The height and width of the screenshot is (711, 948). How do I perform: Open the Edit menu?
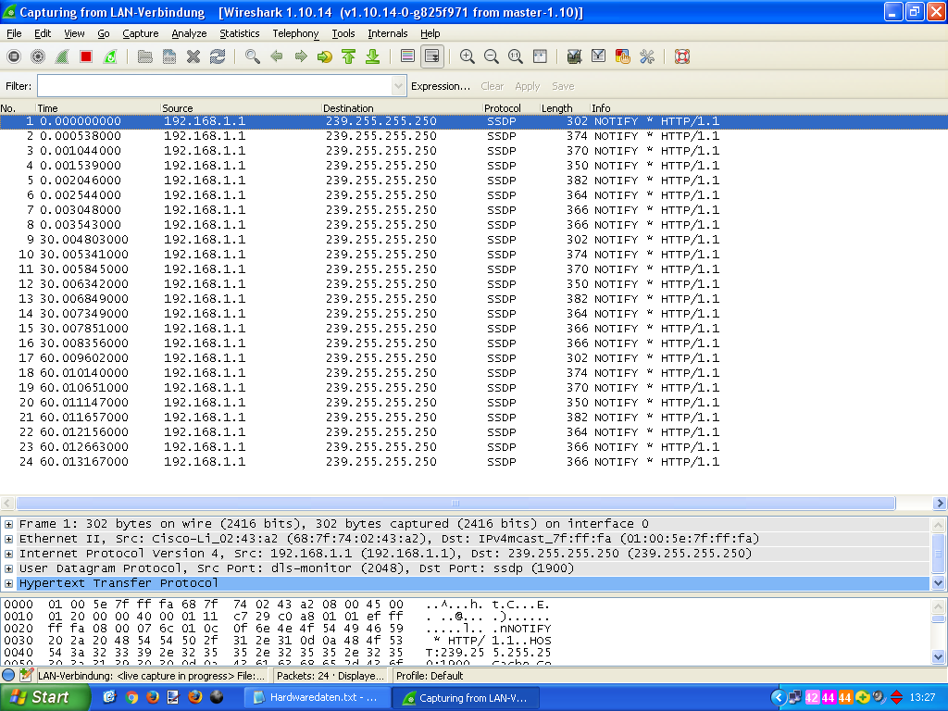(x=43, y=34)
